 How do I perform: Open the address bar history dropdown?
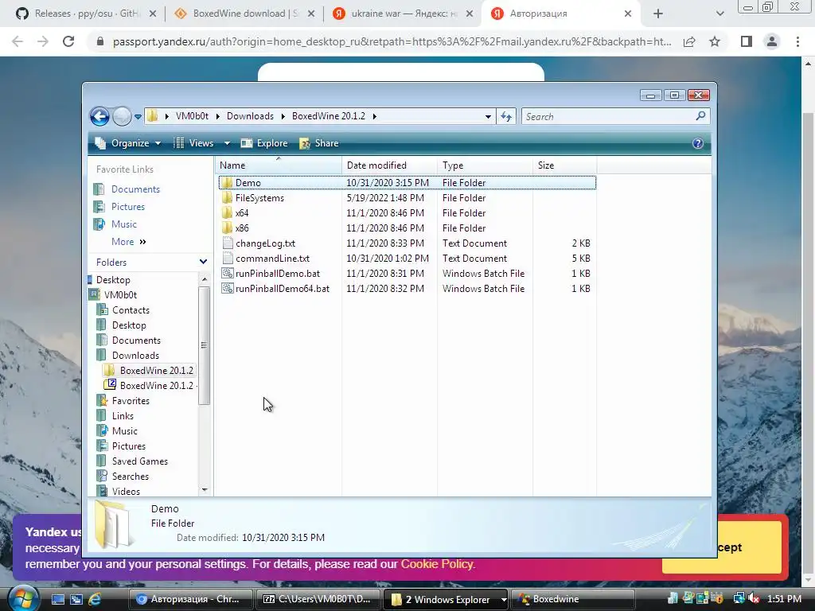488,116
